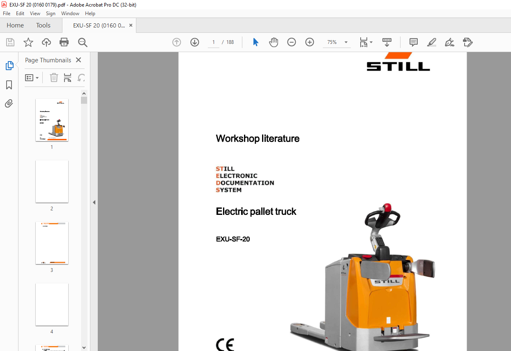511x351 pixels.
Task: Open the Find text search tool
Action: [83, 42]
